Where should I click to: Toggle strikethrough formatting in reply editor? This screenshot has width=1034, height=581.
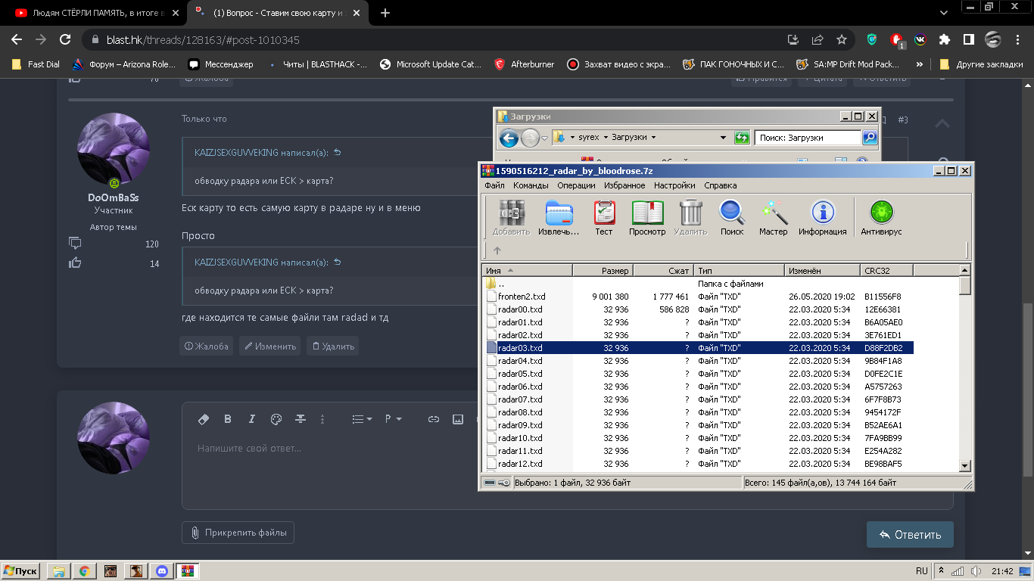(x=301, y=419)
